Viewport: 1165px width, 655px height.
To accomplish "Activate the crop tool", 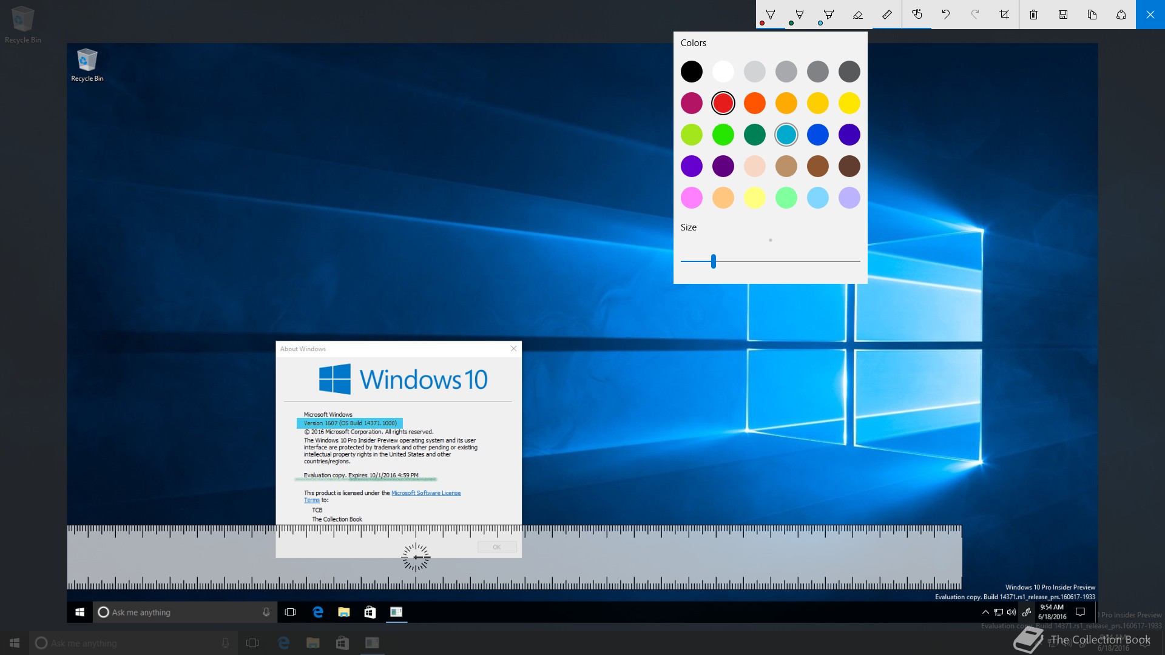I will click(1004, 15).
